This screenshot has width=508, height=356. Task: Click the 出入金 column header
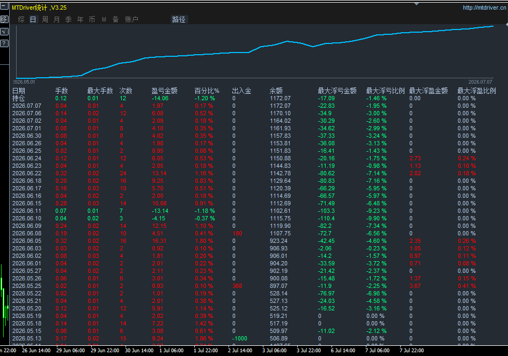pyautogui.click(x=242, y=91)
